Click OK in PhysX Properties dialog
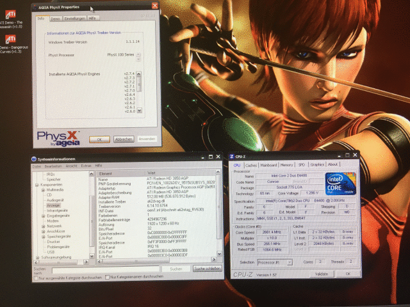This screenshot has width=410, height=307. pyautogui.click(x=99, y=139)
